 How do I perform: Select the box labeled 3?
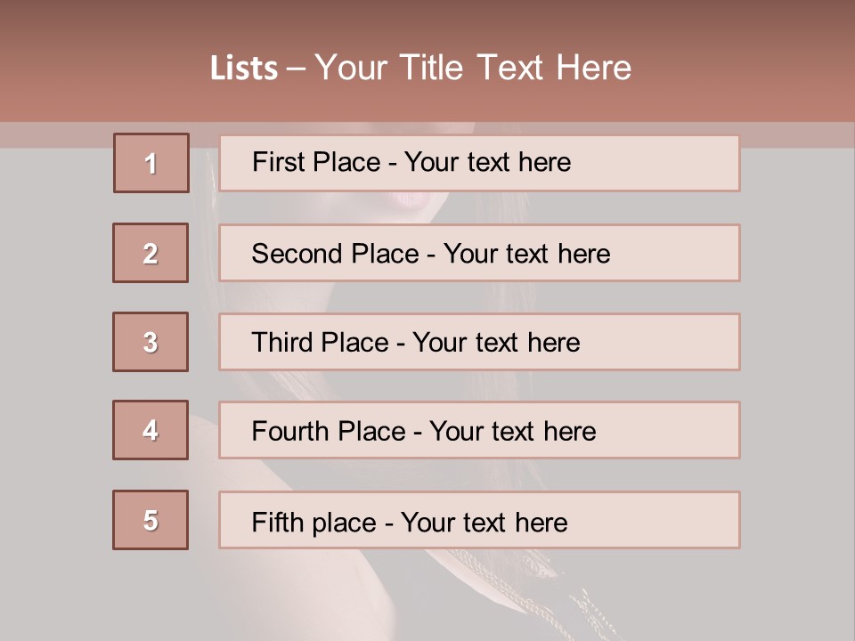[151, 342]
